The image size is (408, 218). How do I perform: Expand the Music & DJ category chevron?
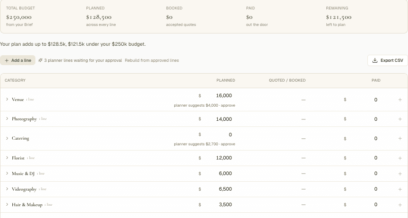tap(7, 173)
